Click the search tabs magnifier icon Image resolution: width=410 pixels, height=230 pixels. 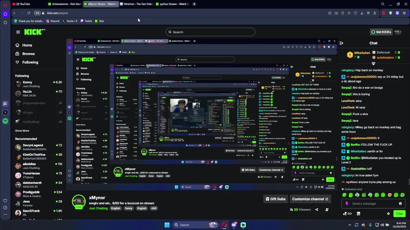(382, 4)
